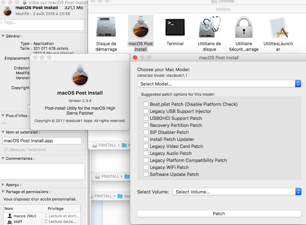This screenshot has height=225, width=306.
Task: Click bottom FINSTALL path bar label
Action: tap(103, 196)
